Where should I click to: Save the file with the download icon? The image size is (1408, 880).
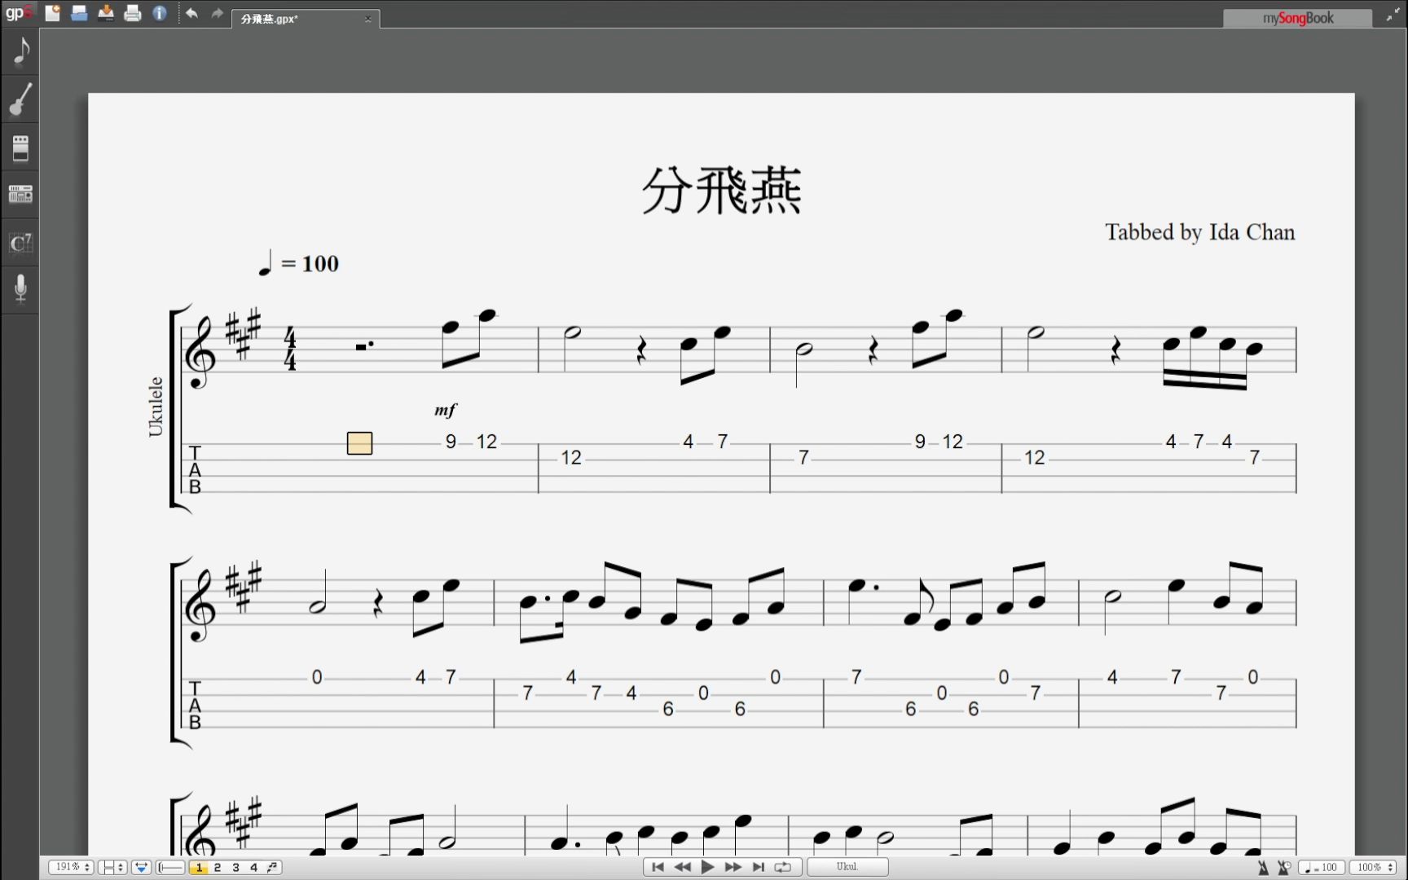(106, 13)
